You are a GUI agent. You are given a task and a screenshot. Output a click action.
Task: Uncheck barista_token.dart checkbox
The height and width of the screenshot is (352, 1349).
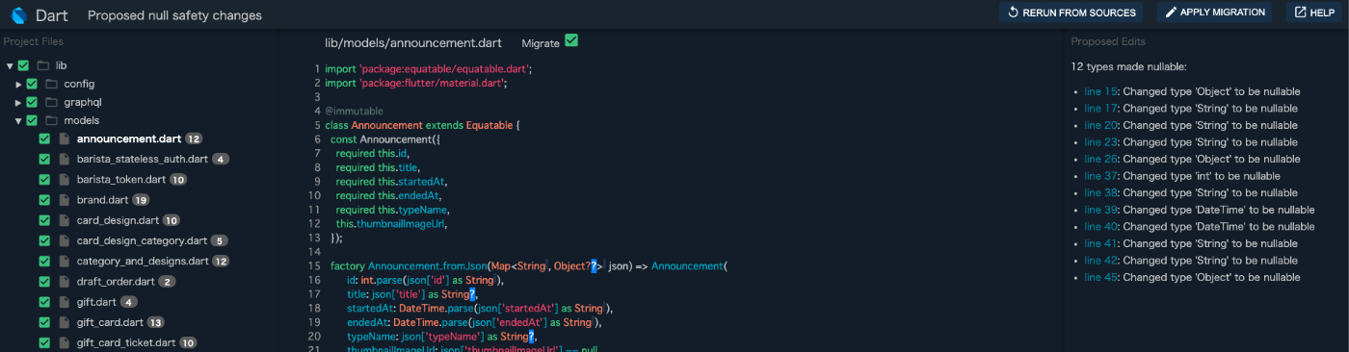(x=44, y=180)
